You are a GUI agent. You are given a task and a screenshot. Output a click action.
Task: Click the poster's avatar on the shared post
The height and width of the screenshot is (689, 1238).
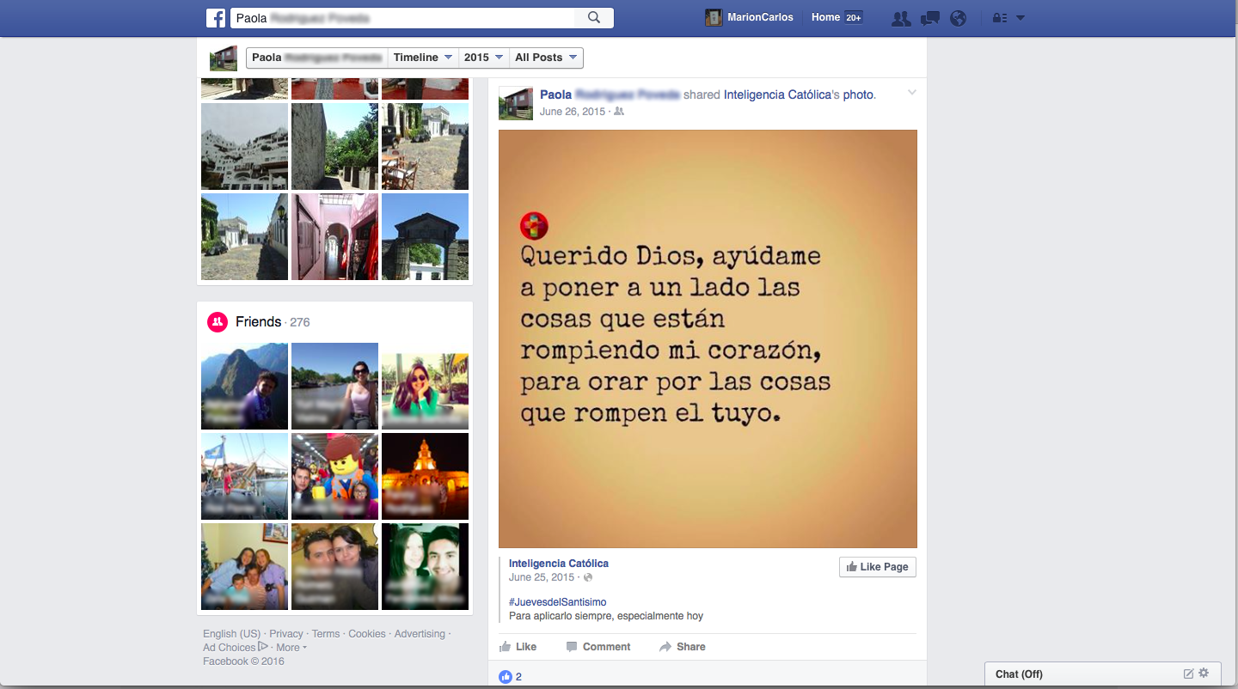tap(516, 103)
